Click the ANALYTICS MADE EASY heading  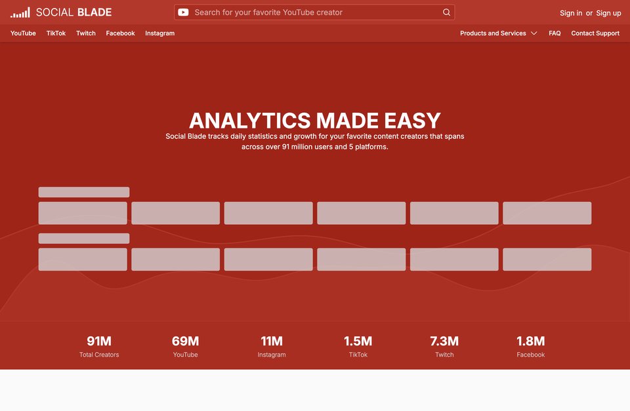(x=315, y=121)
